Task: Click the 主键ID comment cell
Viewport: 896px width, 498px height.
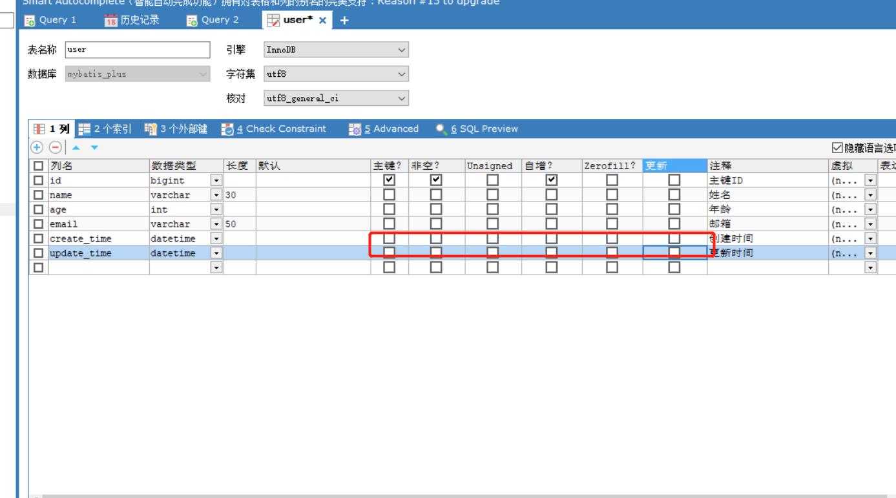Action: click(x=767, y=180)
